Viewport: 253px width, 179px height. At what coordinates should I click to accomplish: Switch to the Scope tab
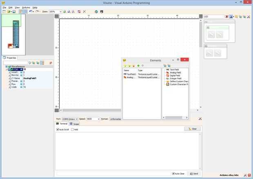pyautogui.click(x=74, y=124)
